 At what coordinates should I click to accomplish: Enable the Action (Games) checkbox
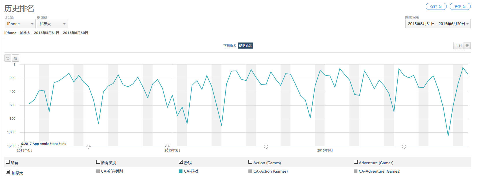coord(250,162)
